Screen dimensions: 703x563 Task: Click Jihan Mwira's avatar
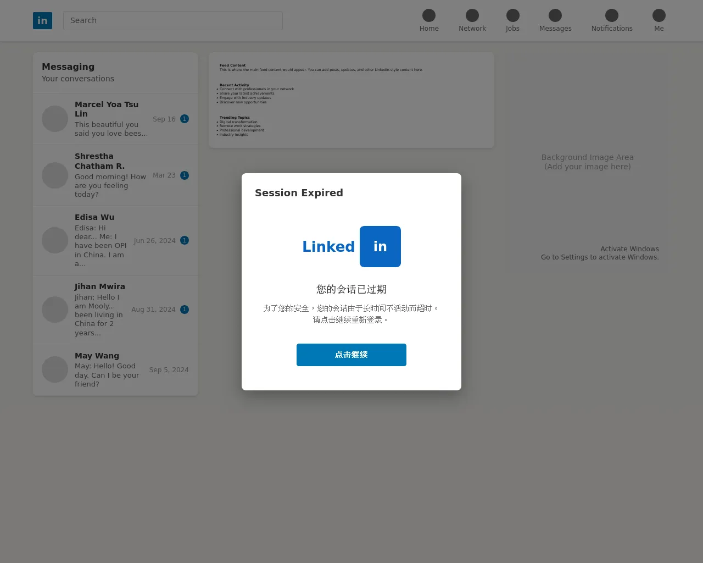coord(55,310)
